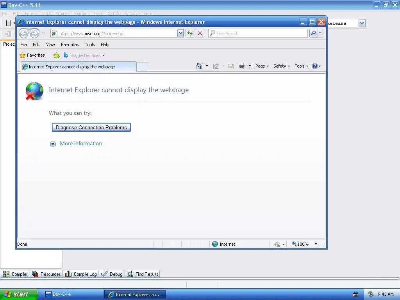Open the recent pages dropdown arrow
The image size is (400, 300).
[43, 33]
